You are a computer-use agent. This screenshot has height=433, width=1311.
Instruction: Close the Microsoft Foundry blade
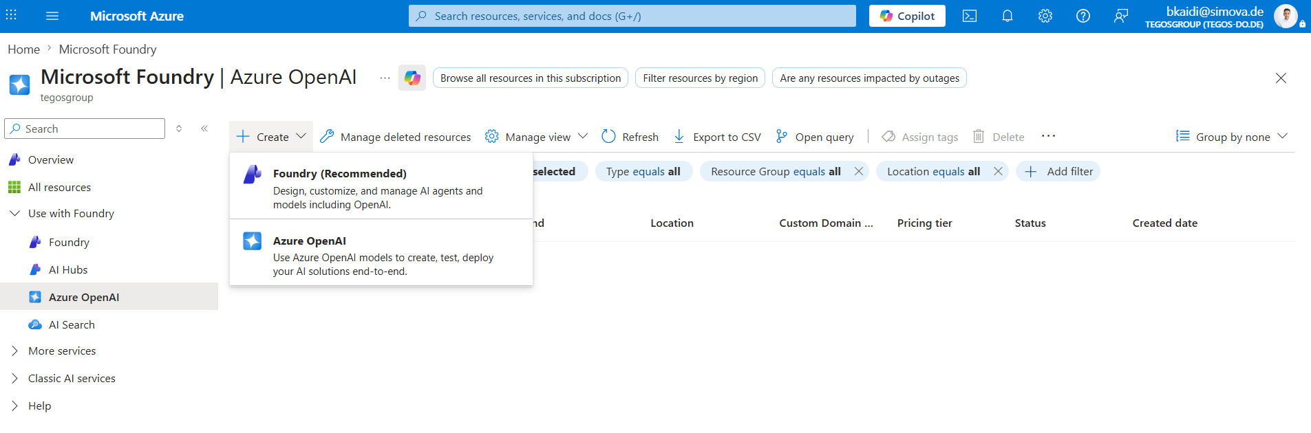(x=1281, y=78)
